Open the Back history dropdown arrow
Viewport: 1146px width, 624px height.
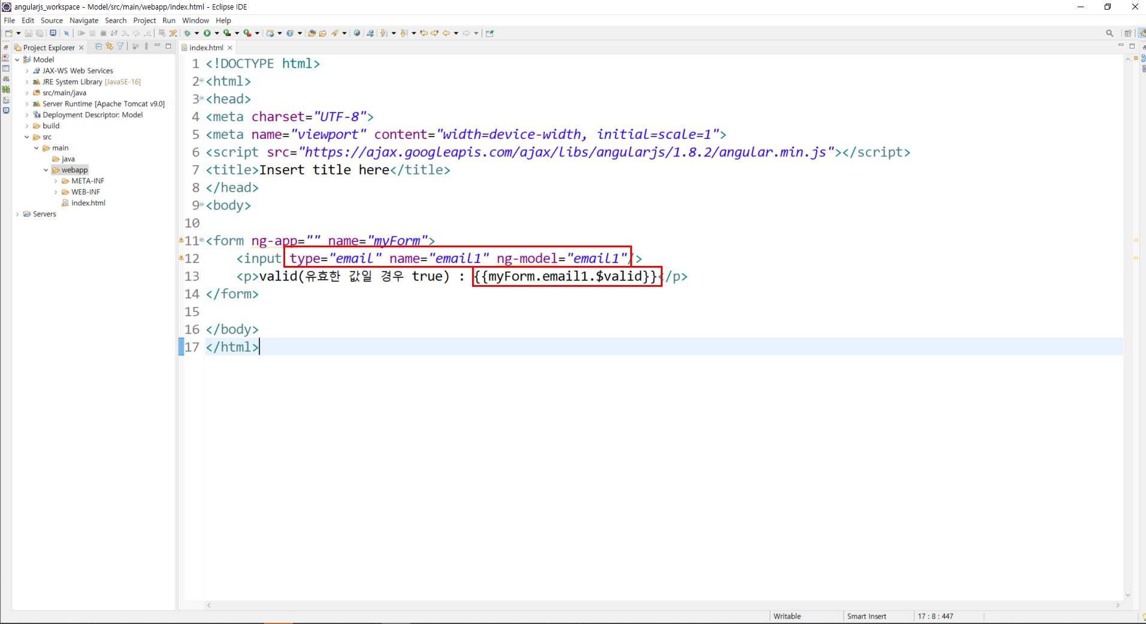pos(456,34)
